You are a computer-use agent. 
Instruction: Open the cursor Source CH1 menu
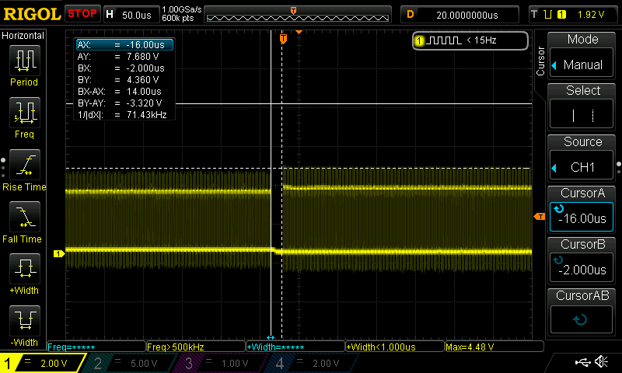(x=582, y=166)
